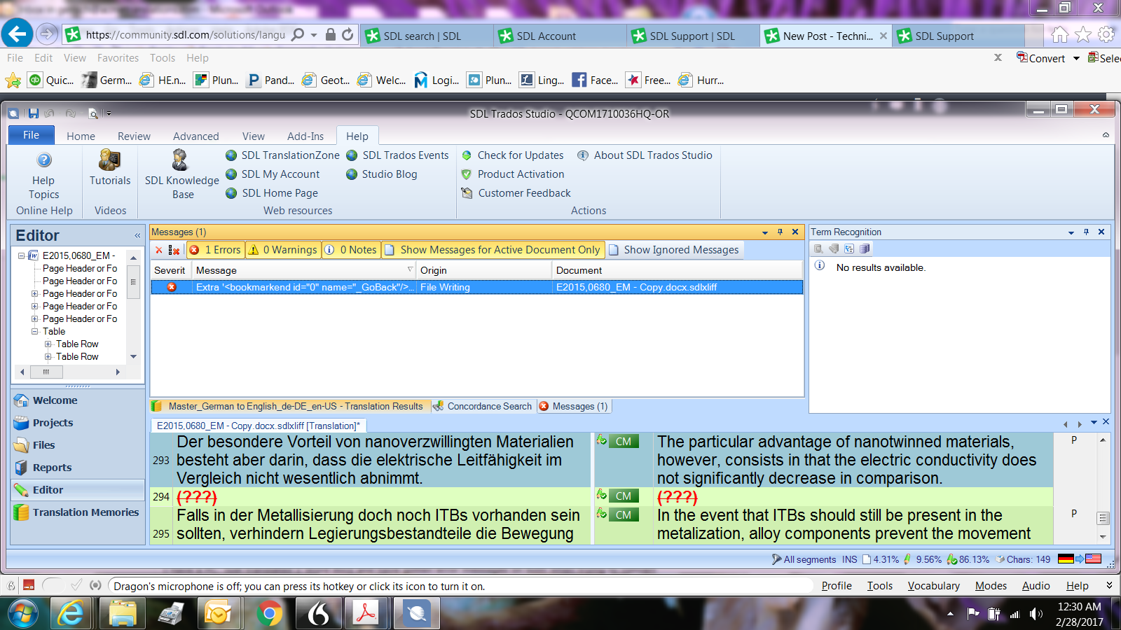Switch to the Home ribbon tab
Screen dimensions: 1121x630
tap(81, 136)
